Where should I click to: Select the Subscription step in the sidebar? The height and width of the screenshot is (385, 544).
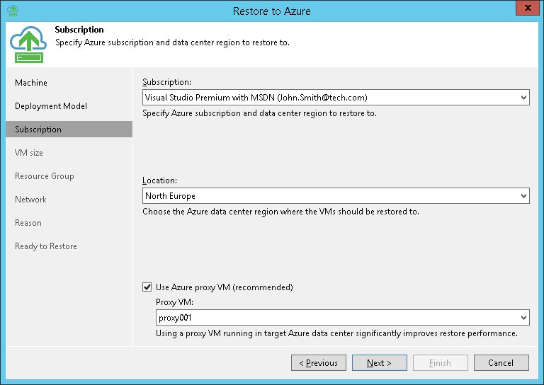coord(38,130)
